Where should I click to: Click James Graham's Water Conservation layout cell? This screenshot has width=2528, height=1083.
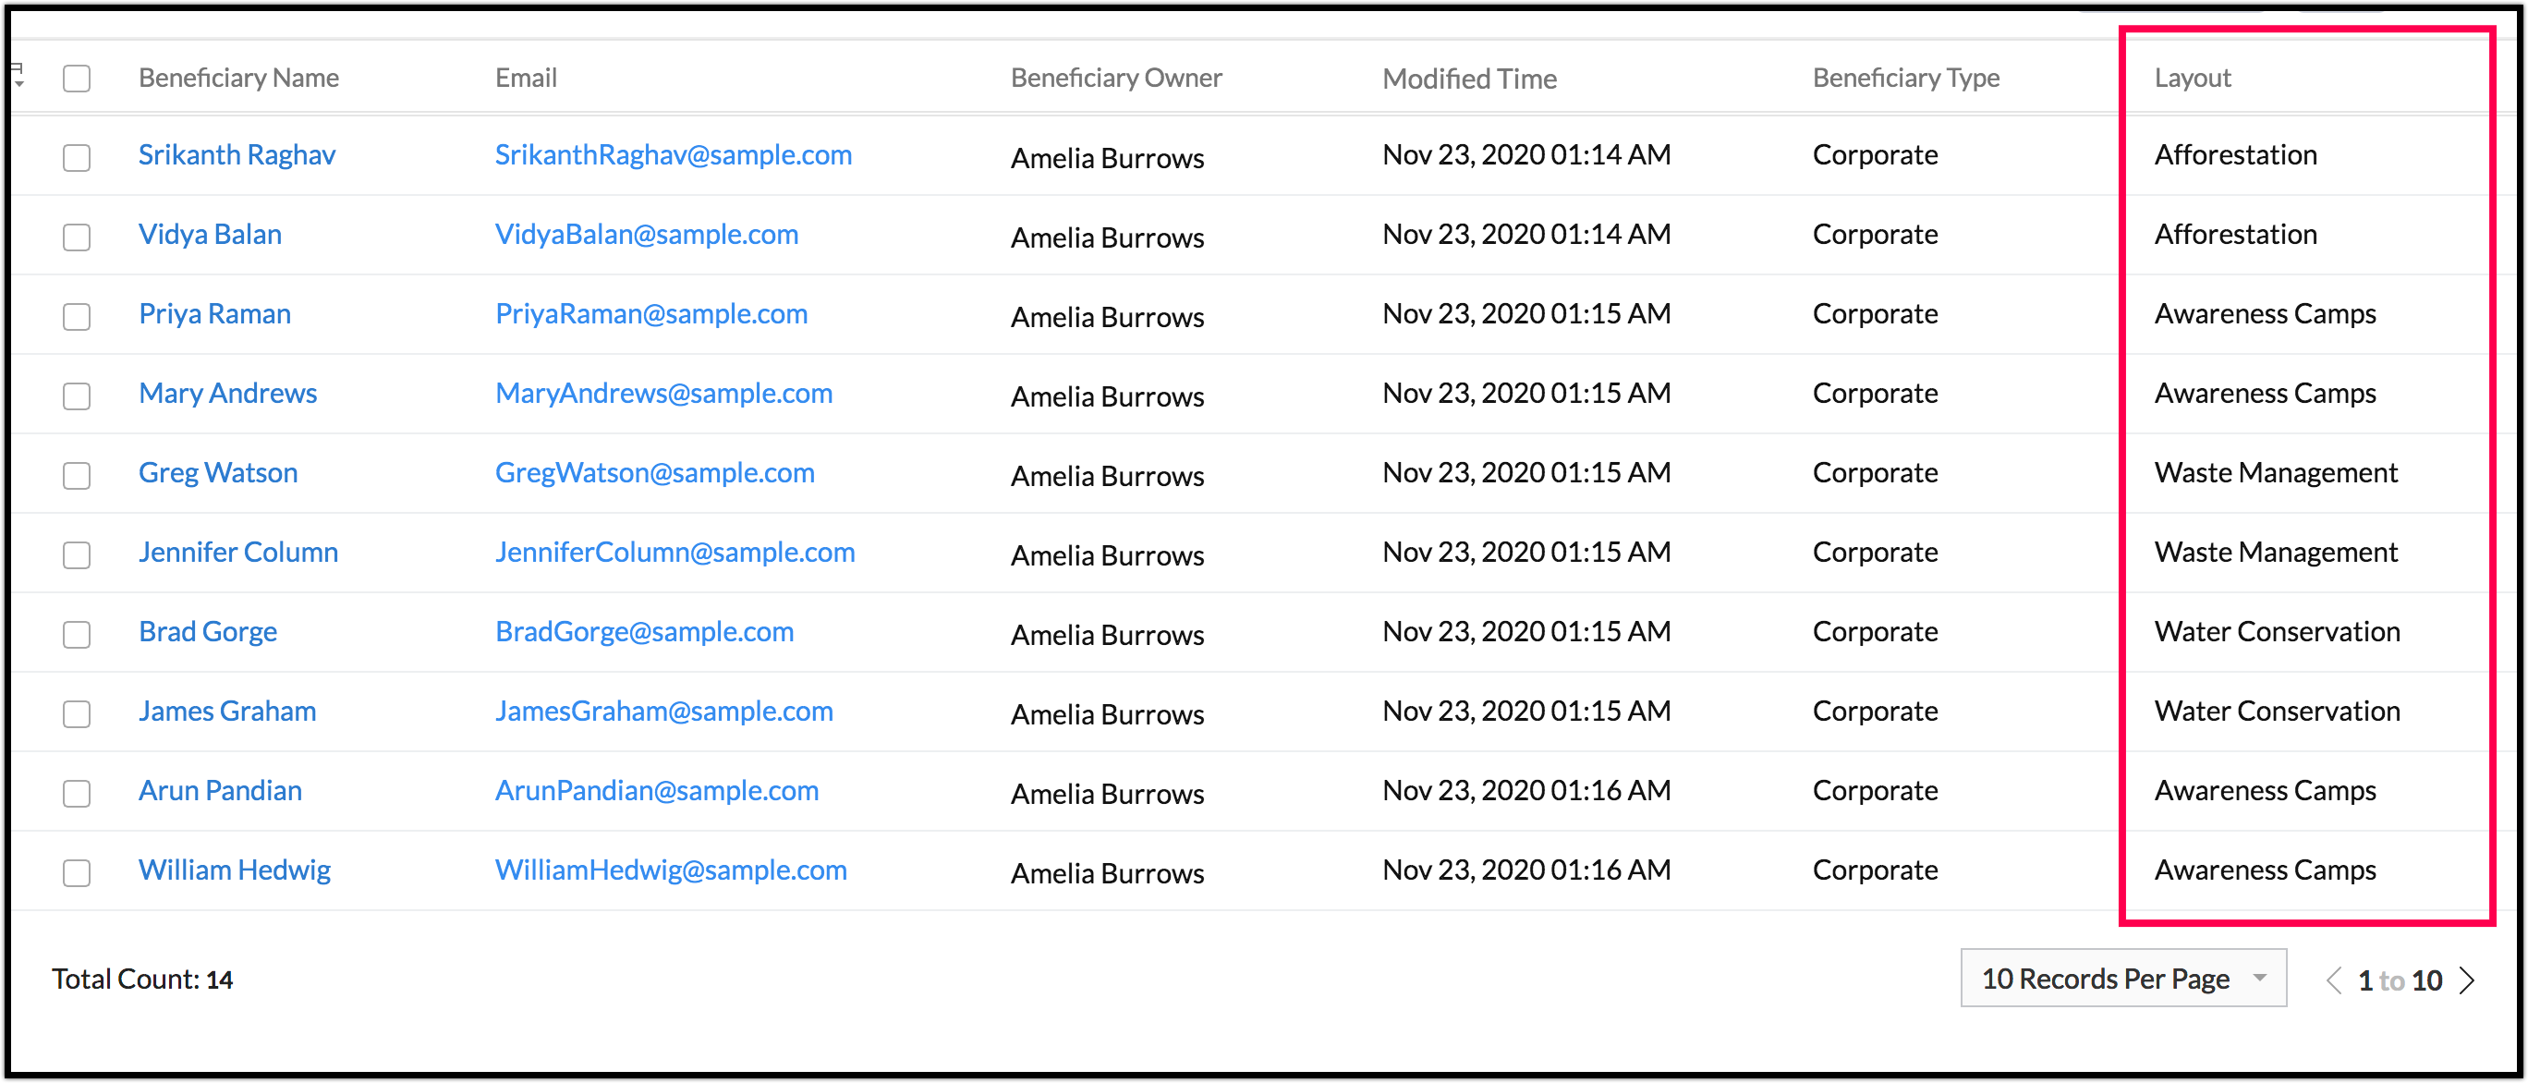click(2277, 711)
